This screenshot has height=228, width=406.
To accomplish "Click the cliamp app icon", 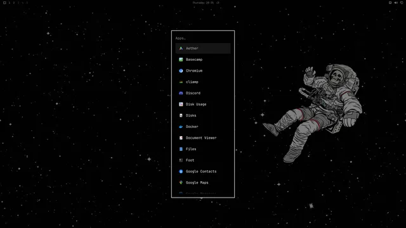I will pos(181,82).
